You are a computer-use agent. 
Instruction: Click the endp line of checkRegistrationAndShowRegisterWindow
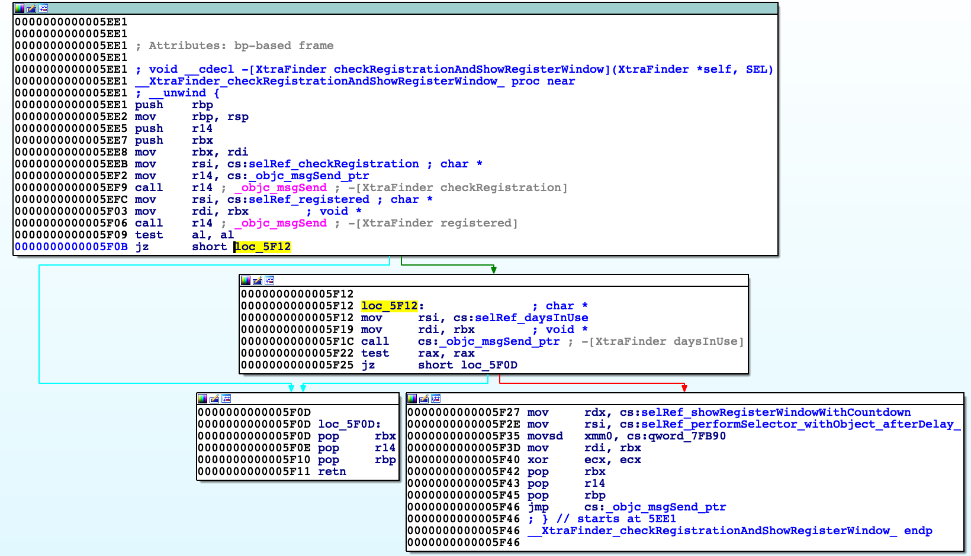pos(730,531)
